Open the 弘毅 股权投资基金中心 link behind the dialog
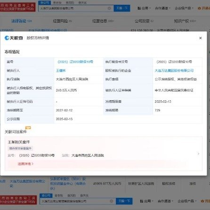The image size is (210, 210). [x=68, y=184]
